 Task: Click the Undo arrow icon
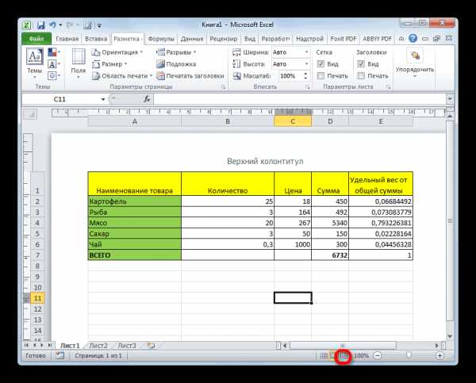53,25
